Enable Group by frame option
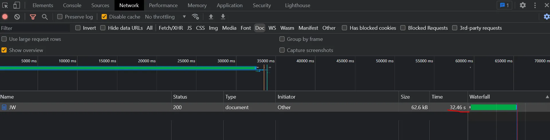The width and height of the screenshot is (550, 140). pyautogui.click(x=282, y=39)
